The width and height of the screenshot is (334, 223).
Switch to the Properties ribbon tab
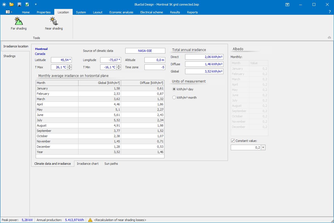(x=44, y=12)
